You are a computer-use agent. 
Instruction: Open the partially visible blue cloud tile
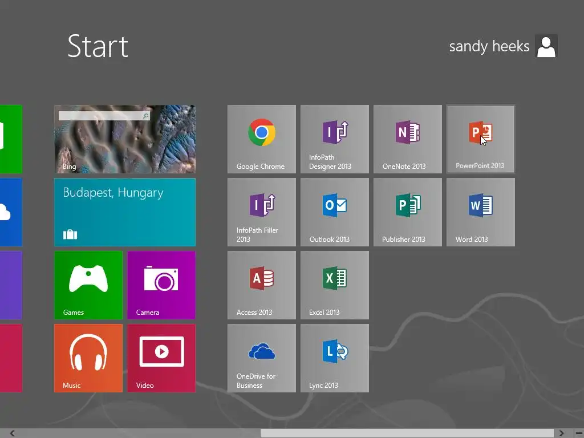[x=11, y=212]
